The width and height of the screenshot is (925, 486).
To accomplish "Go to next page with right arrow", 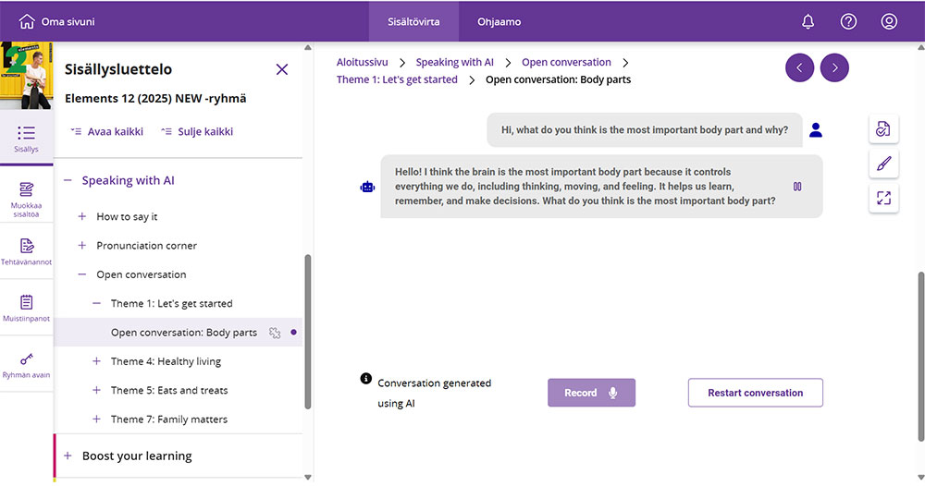I will 834,67.
